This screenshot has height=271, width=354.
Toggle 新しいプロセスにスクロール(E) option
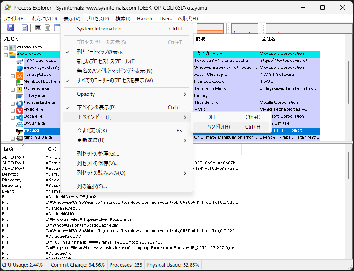click(126, 61)
